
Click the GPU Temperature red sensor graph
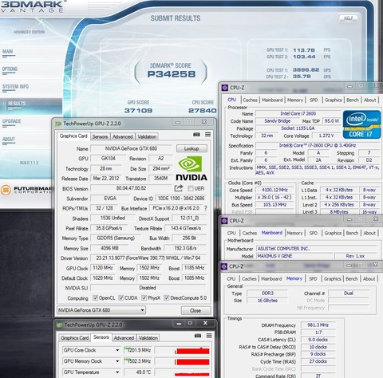(182, 372)
